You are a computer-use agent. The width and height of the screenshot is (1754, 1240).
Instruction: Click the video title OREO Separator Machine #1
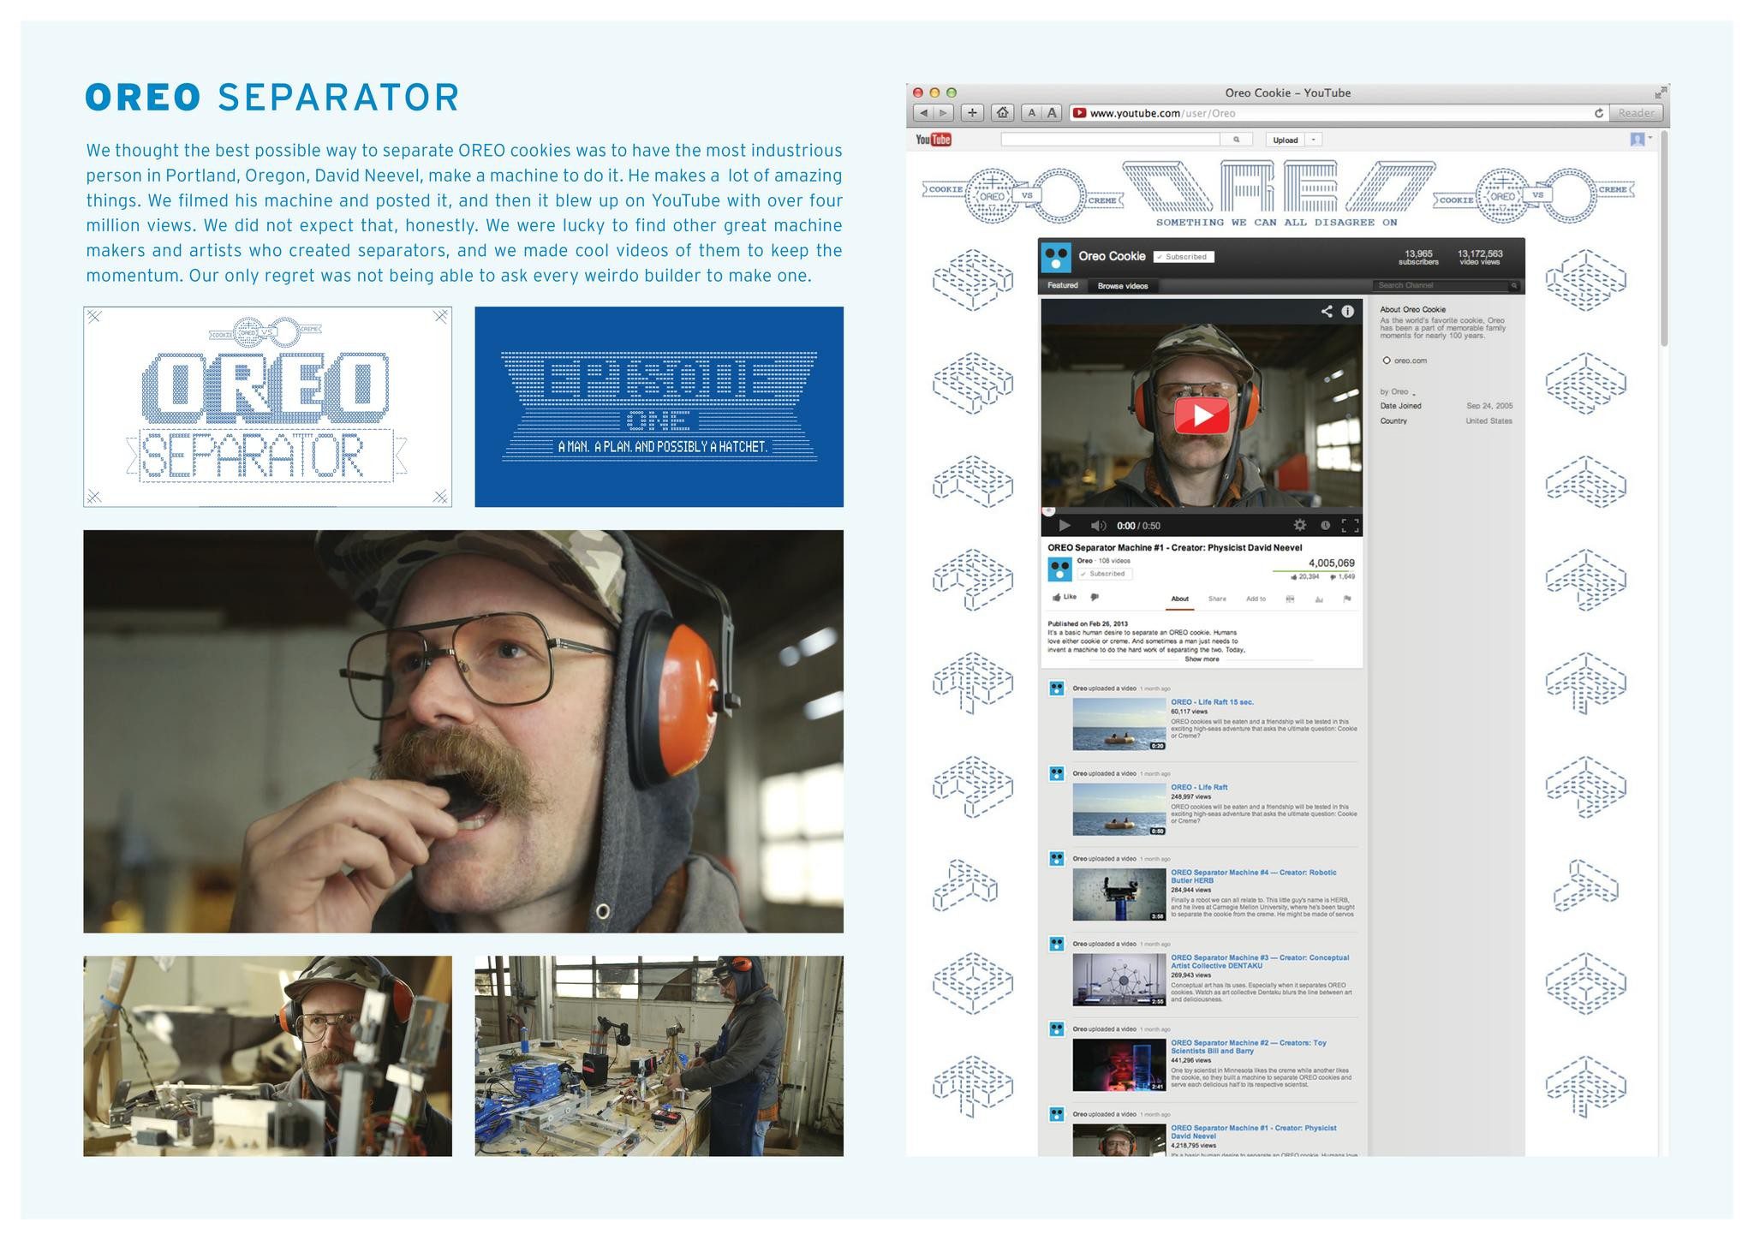click(1175, 547)
